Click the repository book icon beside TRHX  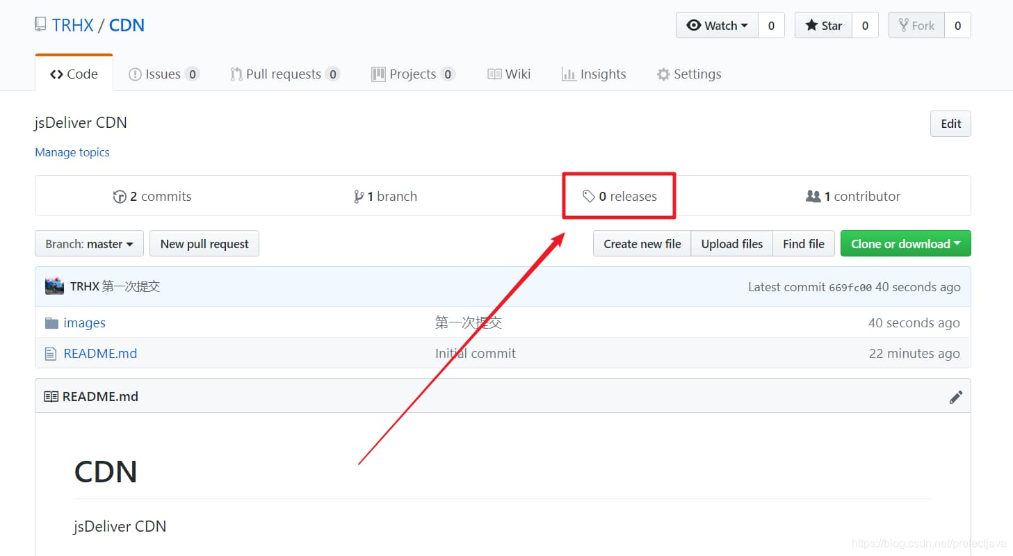point(41,25)
